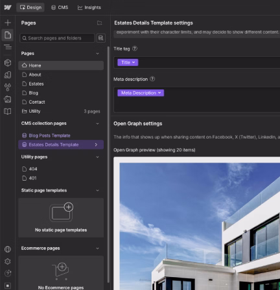
Task: Select the Estates Details Template page
Action: 61,144
